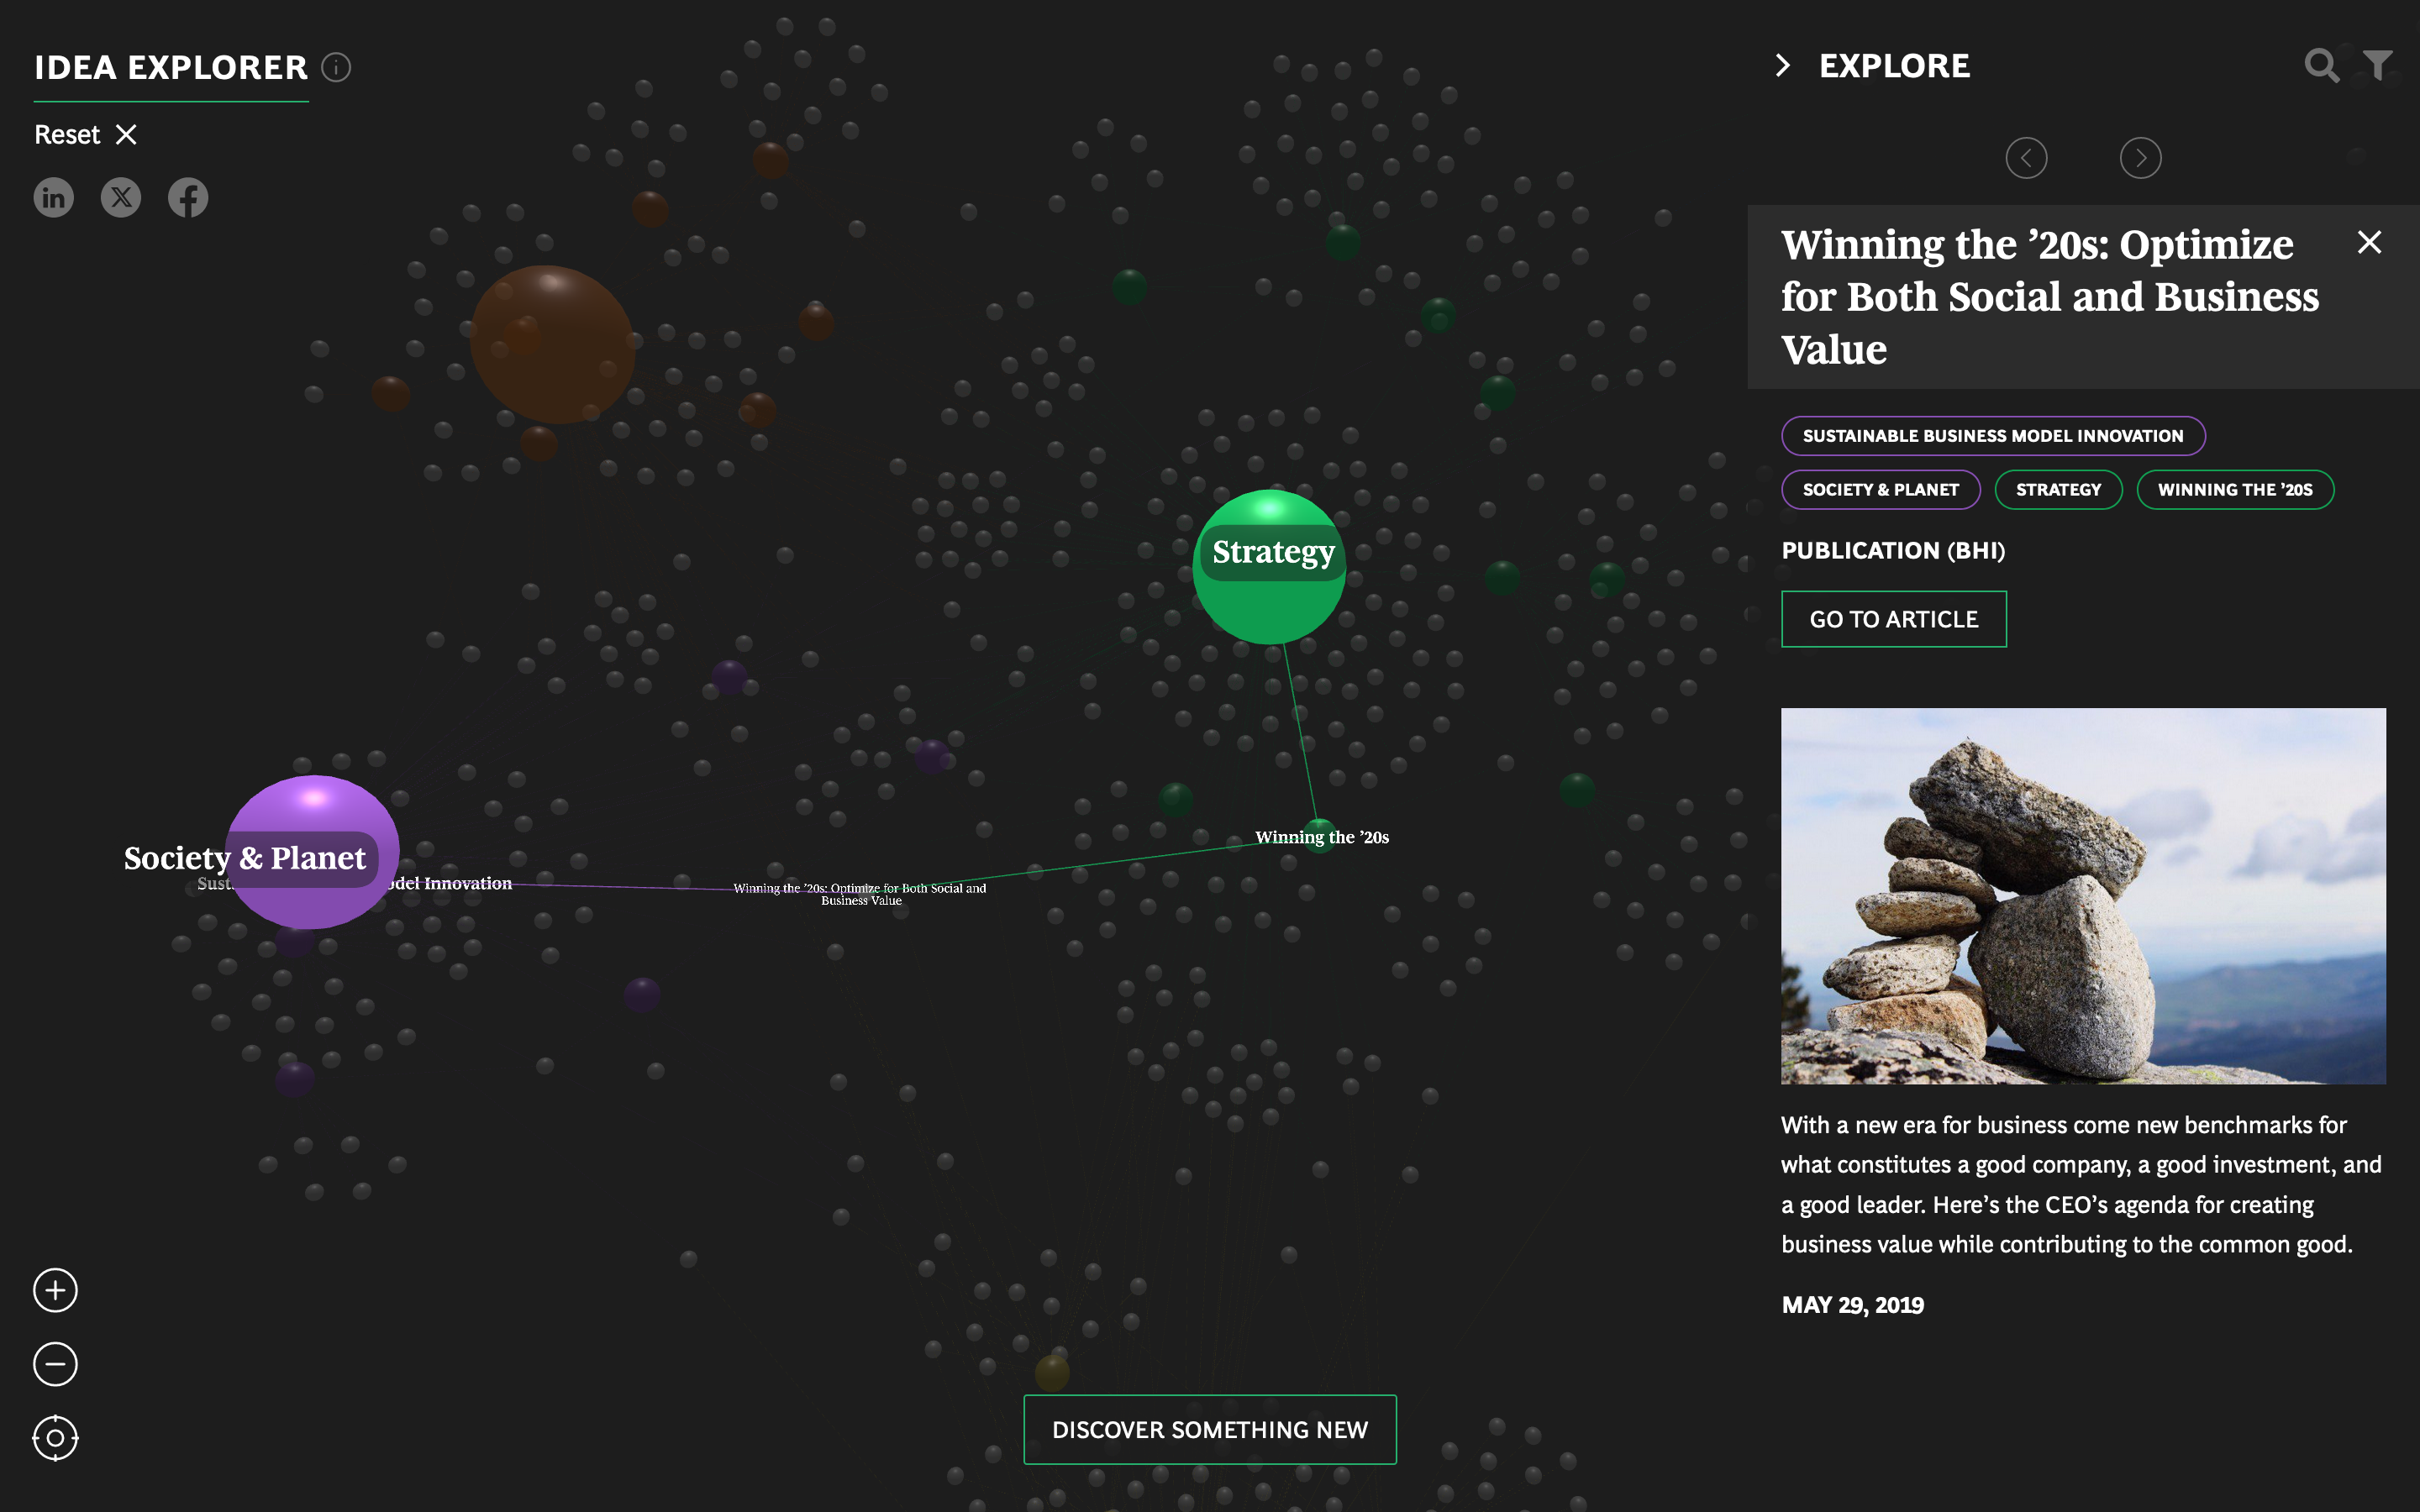
Task: Share the visualization on X
Action: 121,197
